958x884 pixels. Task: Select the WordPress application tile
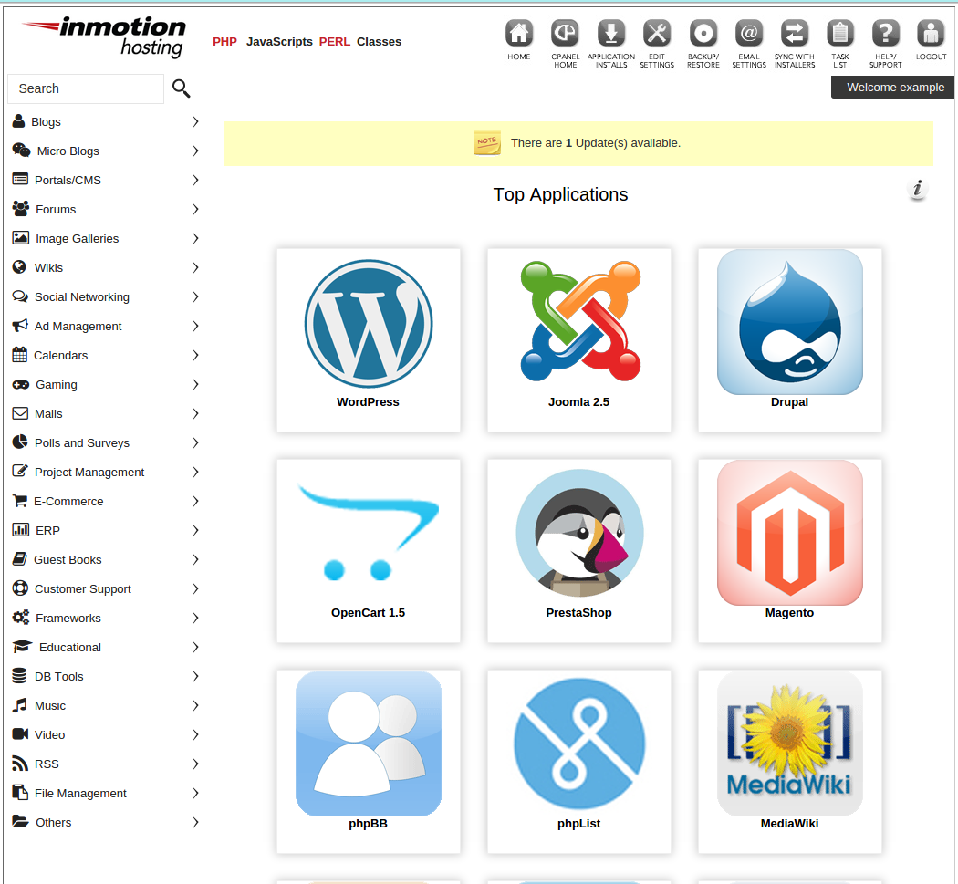click(x=369, y=339)
